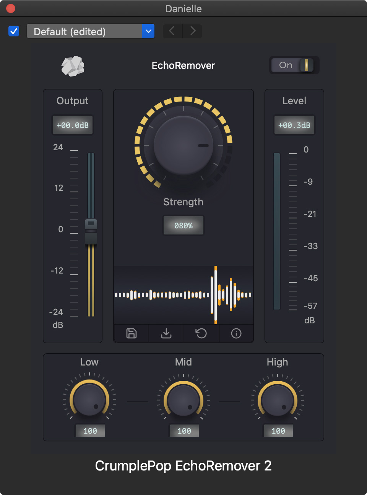The image size is (367, 495).
Task: Click the import preset download icon
Action: tap(166, 333)
